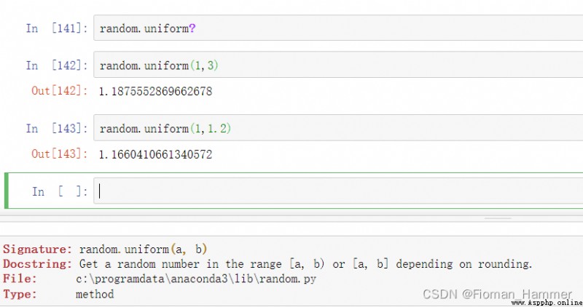
Task: Click the output value 1.1875552869662678
Action: coord(155,91)
